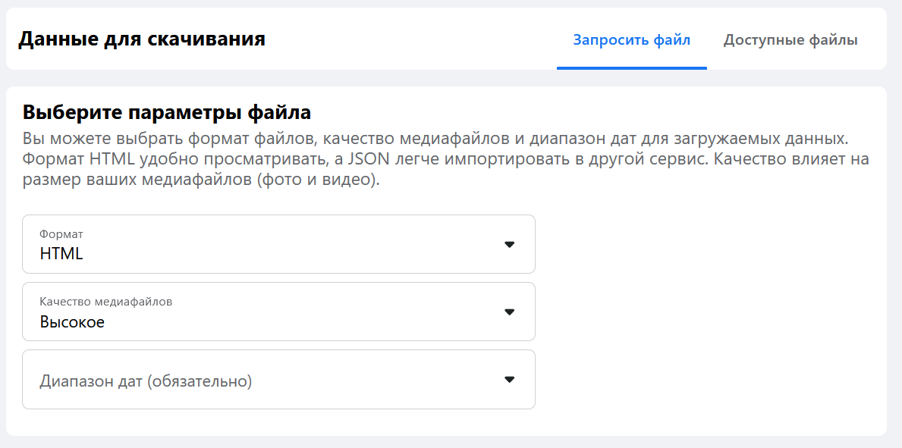Select the Запросить файл tab
Viewport: 902px width, 448px height.
coord(632,39)
